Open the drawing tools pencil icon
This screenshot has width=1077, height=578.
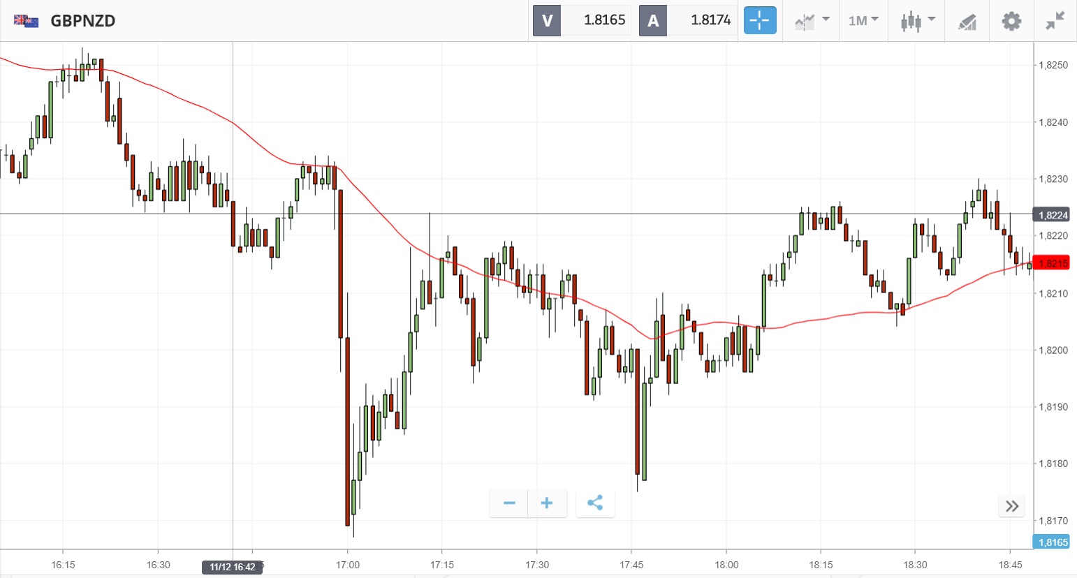pos(967,22)
